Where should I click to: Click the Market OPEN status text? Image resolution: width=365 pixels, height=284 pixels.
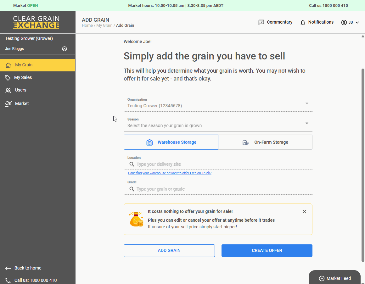click(25, 6)
